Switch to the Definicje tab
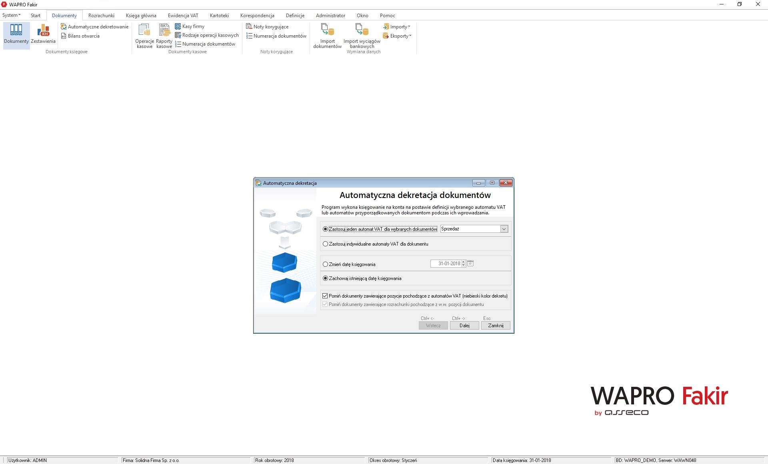The width and height of the screenshot is (768, 464). coord(295,16)
